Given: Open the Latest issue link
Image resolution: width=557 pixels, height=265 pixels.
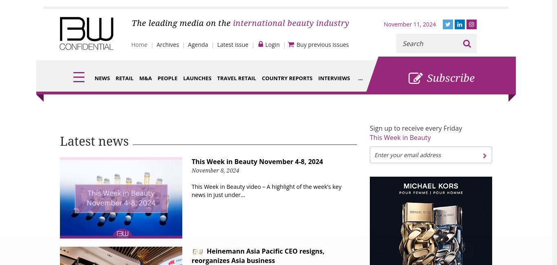Looking at the screenshot, I should pyautogui.click(x=233, y=45).
